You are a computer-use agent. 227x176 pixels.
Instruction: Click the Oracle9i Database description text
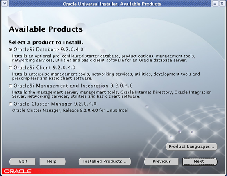[104, 58]
